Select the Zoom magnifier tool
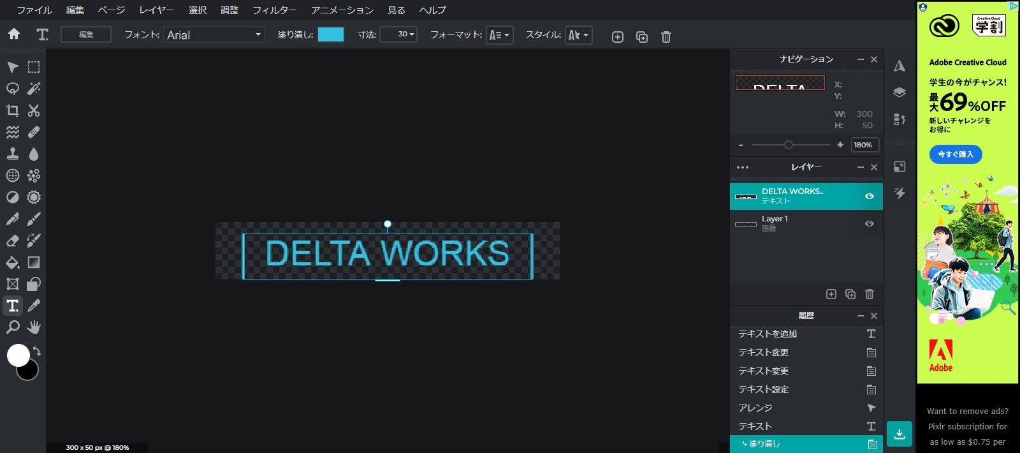 [x=12, y=327]
